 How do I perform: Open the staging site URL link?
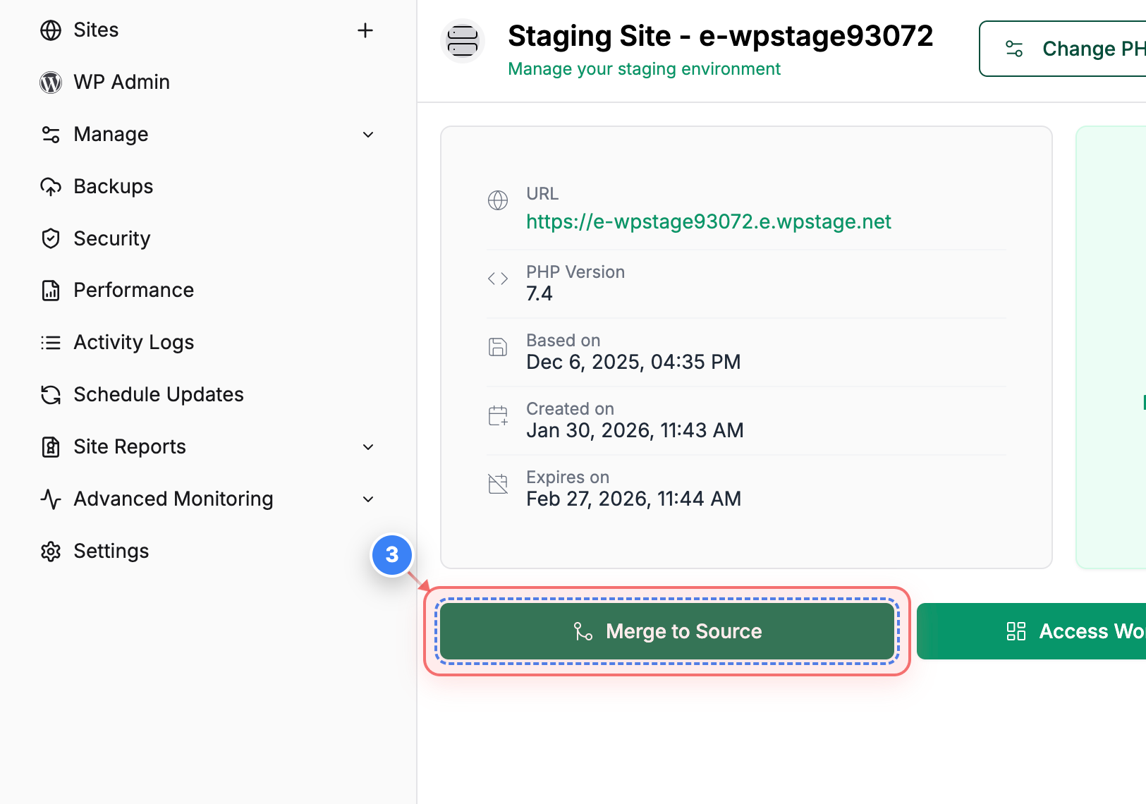click(708, 221)
